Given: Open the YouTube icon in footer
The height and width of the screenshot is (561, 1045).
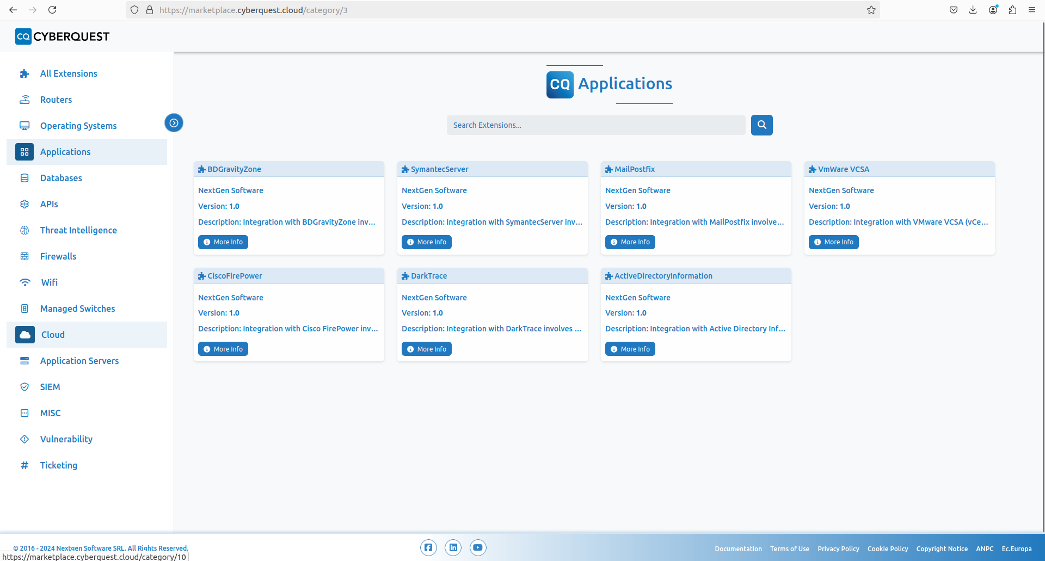Looking at the screenshot, I should (477, 547).
